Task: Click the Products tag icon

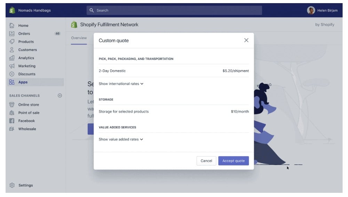Action: click(12, 41)
